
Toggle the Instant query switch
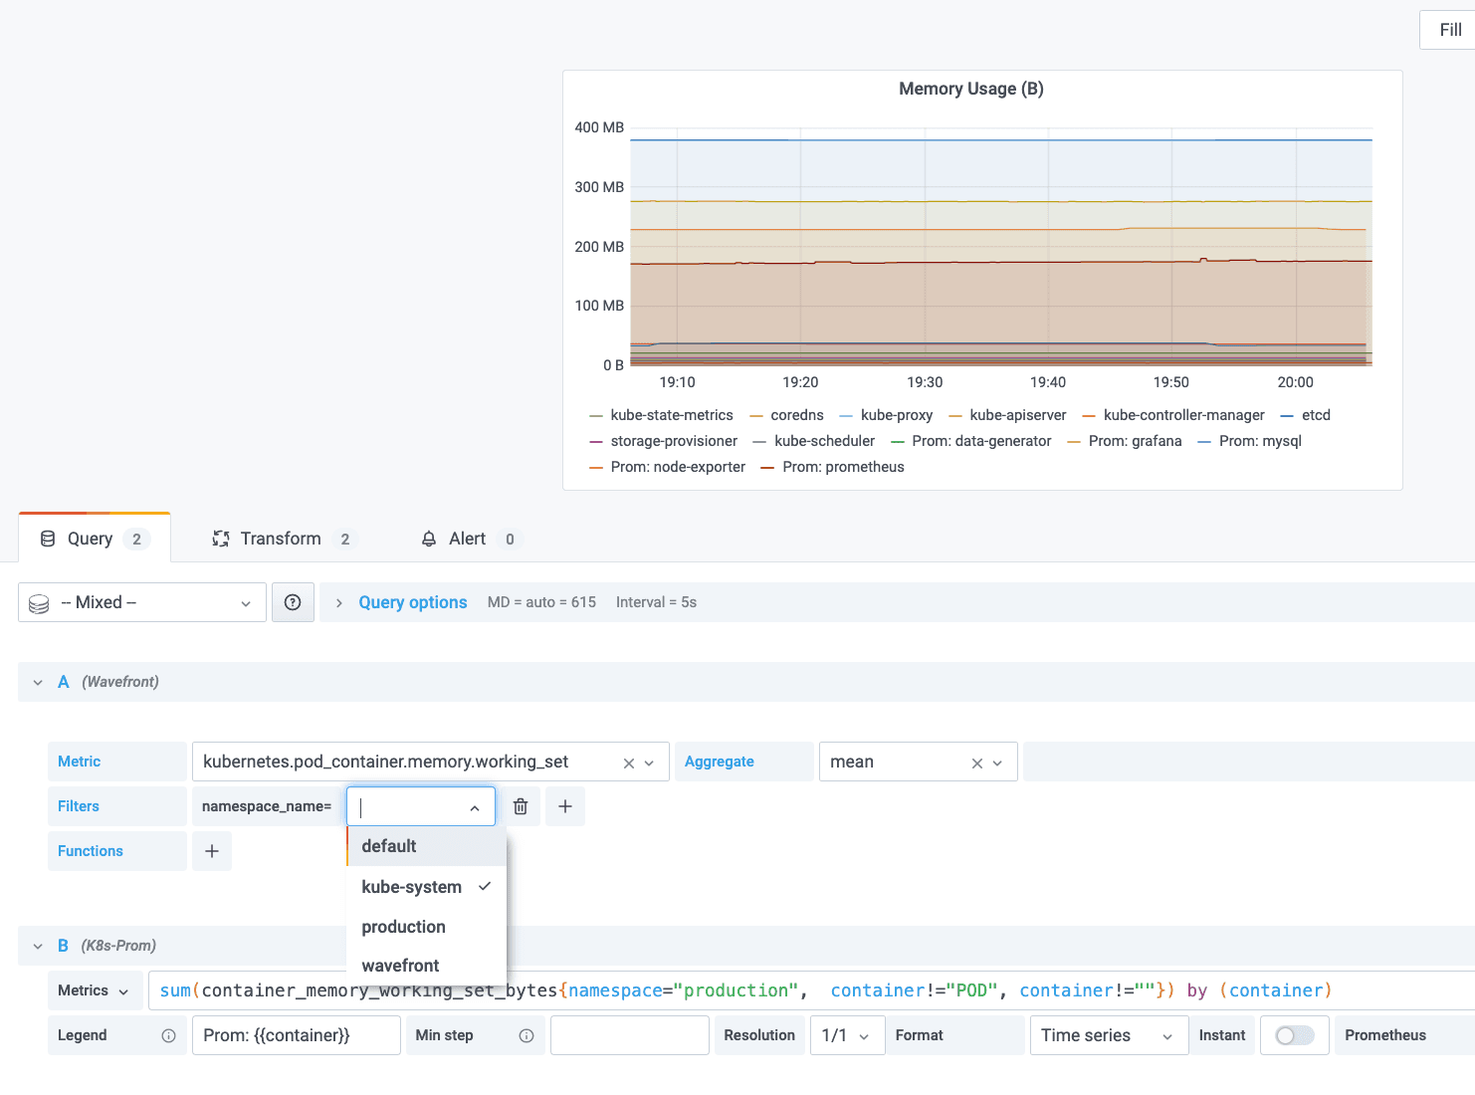(x=1294, y=1035)
